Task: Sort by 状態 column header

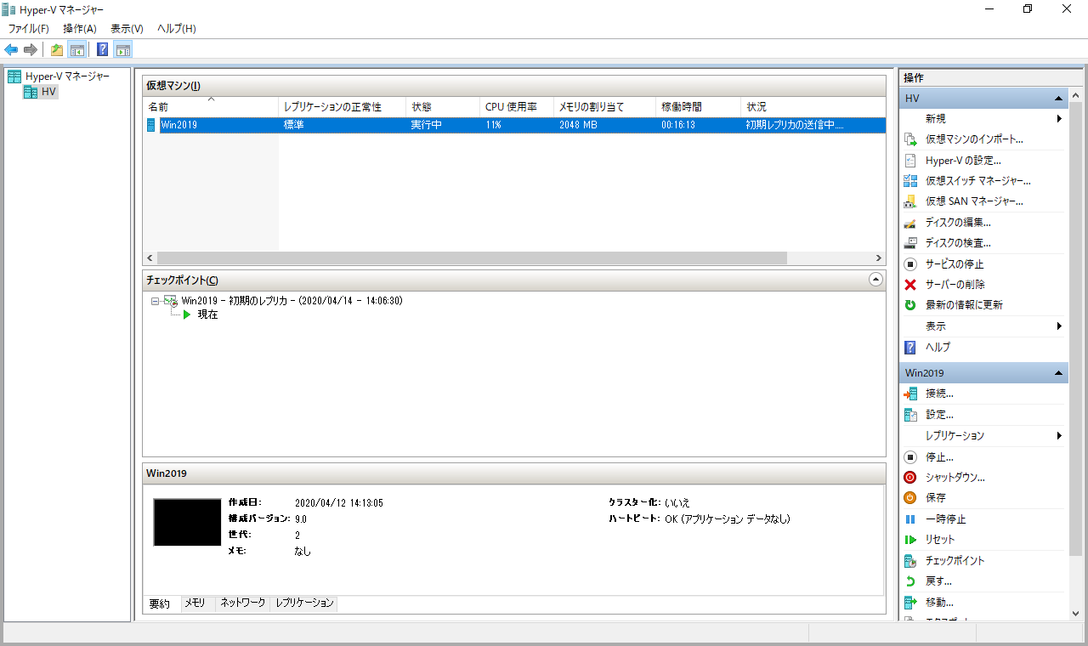Action: (x=443, y=107)
